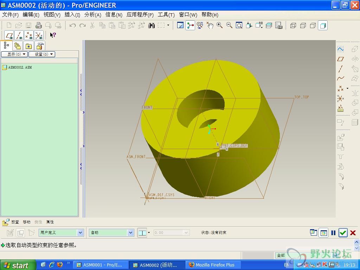Screen dimensions: 360x270
Task: Click the orient mode icon
Action: click(x=200, y=25)
